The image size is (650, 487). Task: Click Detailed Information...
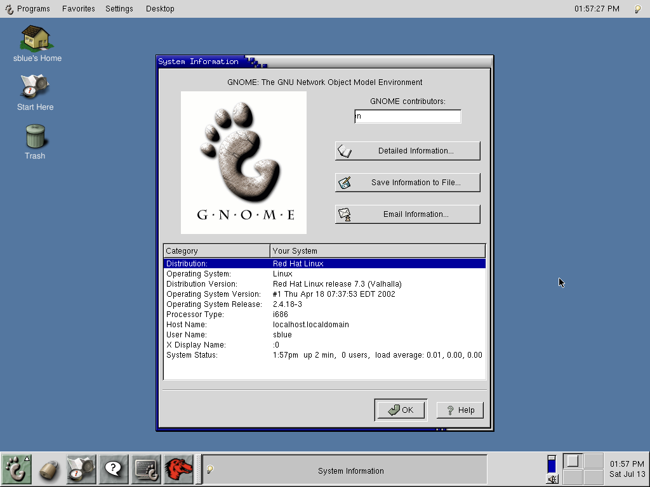click(407, 150)
